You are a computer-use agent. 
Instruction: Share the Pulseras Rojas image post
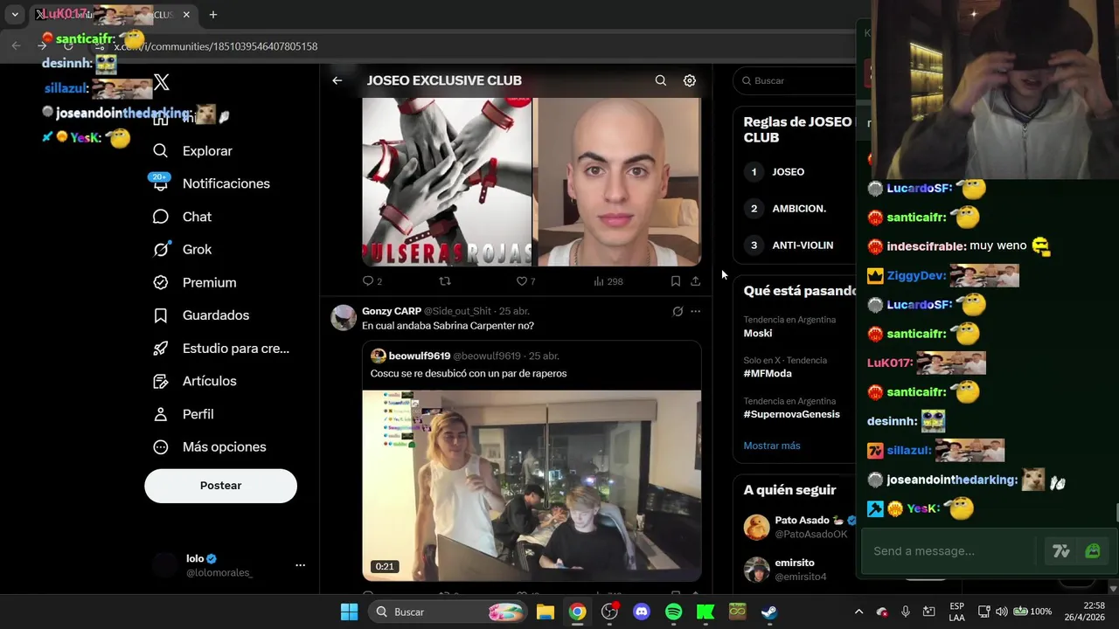coord(695,281)
